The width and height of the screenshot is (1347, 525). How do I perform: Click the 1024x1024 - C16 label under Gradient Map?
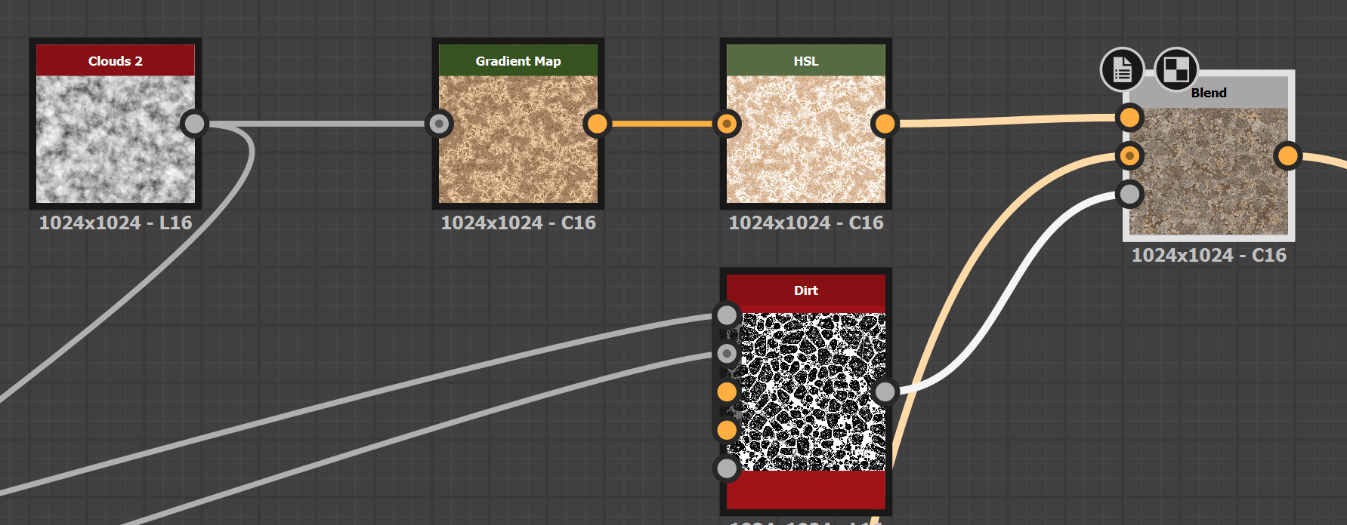click(518, 223)
